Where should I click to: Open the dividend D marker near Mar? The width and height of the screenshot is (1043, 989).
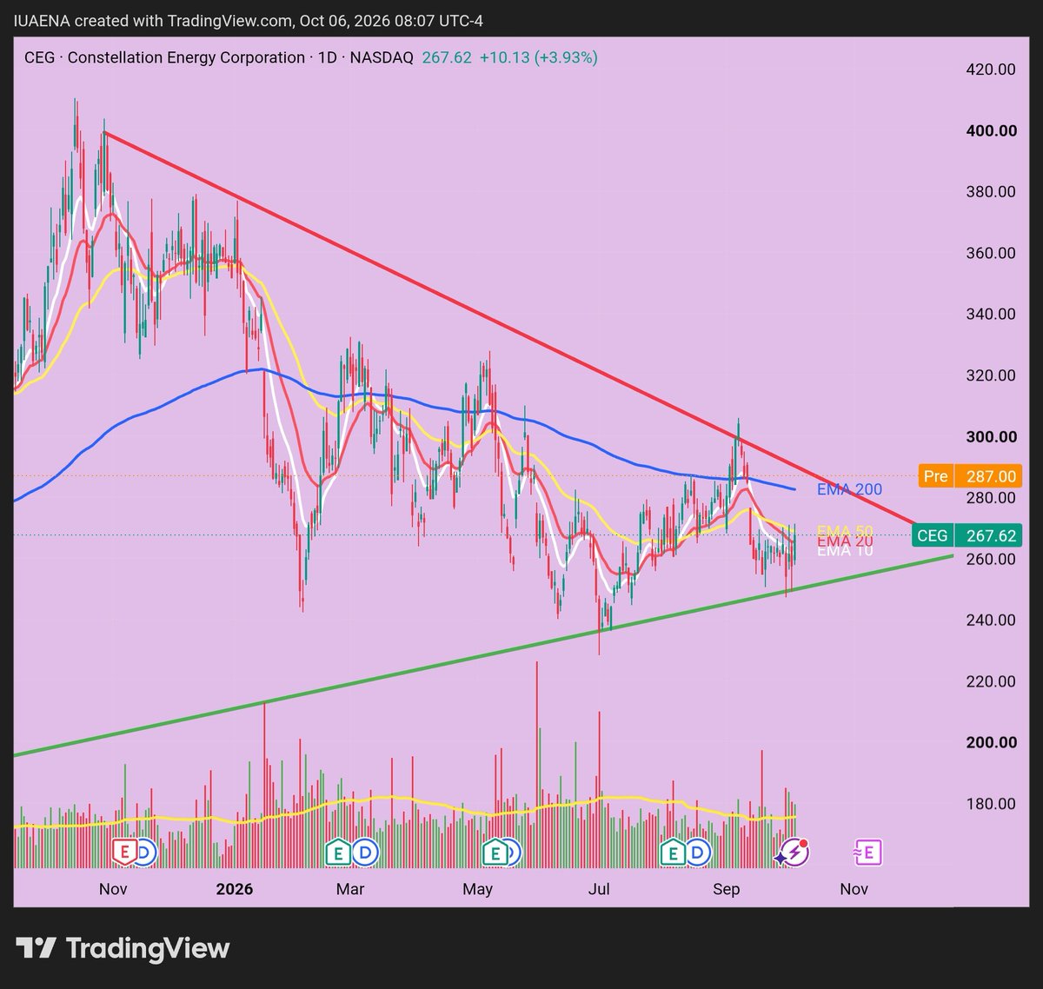pos(365,853)
